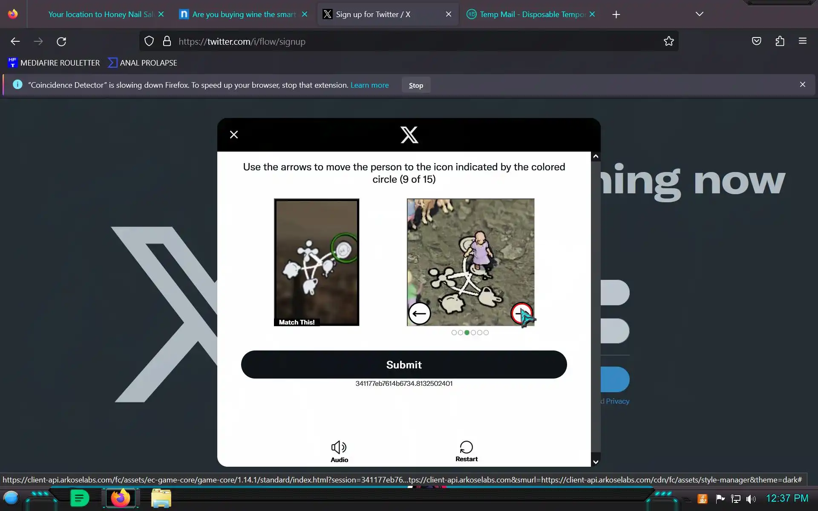Screen dimensions: 818x511
Task: Open the Audio challenge option
Action: tap(339, 451)
